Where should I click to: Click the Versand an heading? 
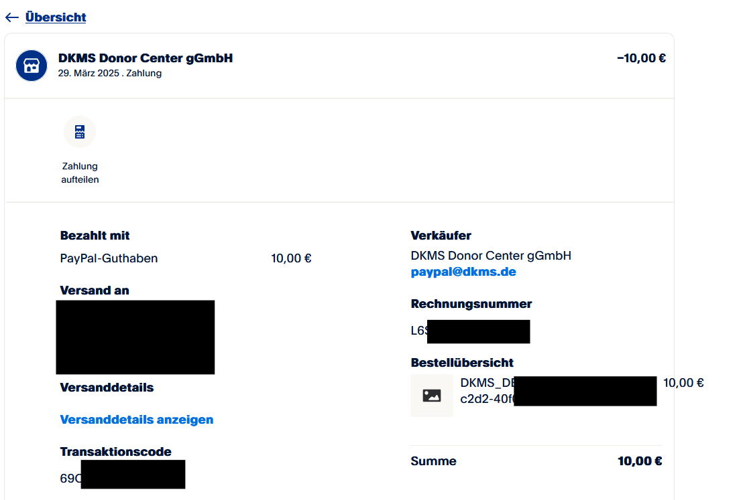point(95,290)
